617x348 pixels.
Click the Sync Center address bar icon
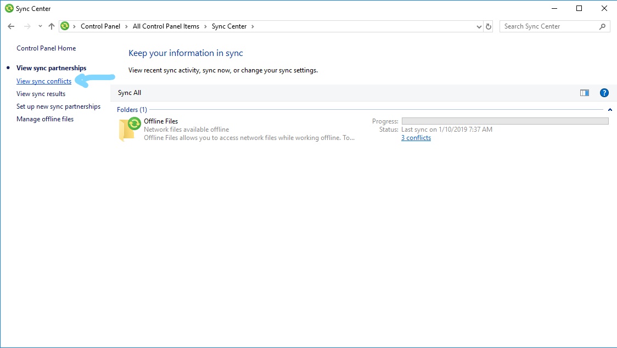pos(65,26)
